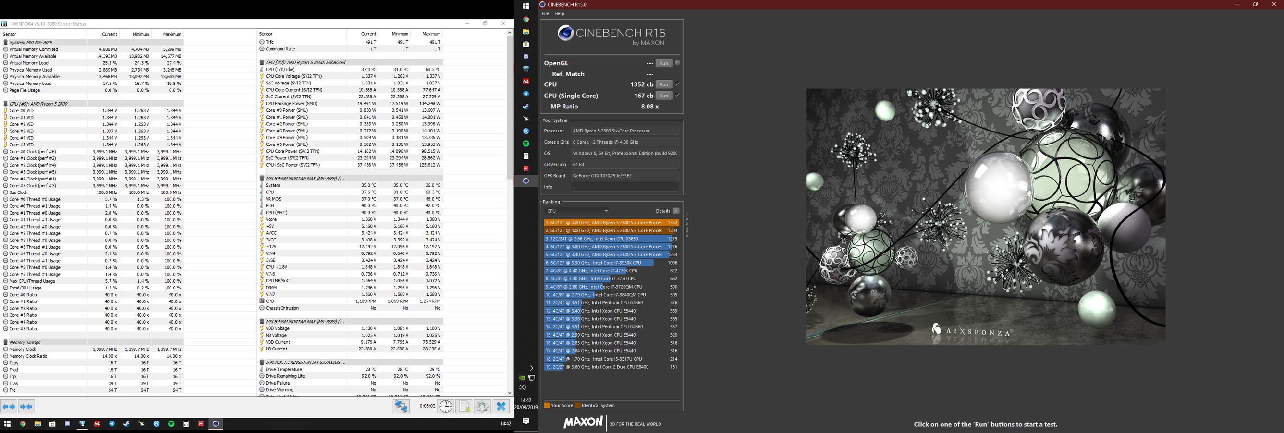Select the 'Command Rate' sensor row
Viewport: 1284px width, 433px height.
click(x=351, y=49)
